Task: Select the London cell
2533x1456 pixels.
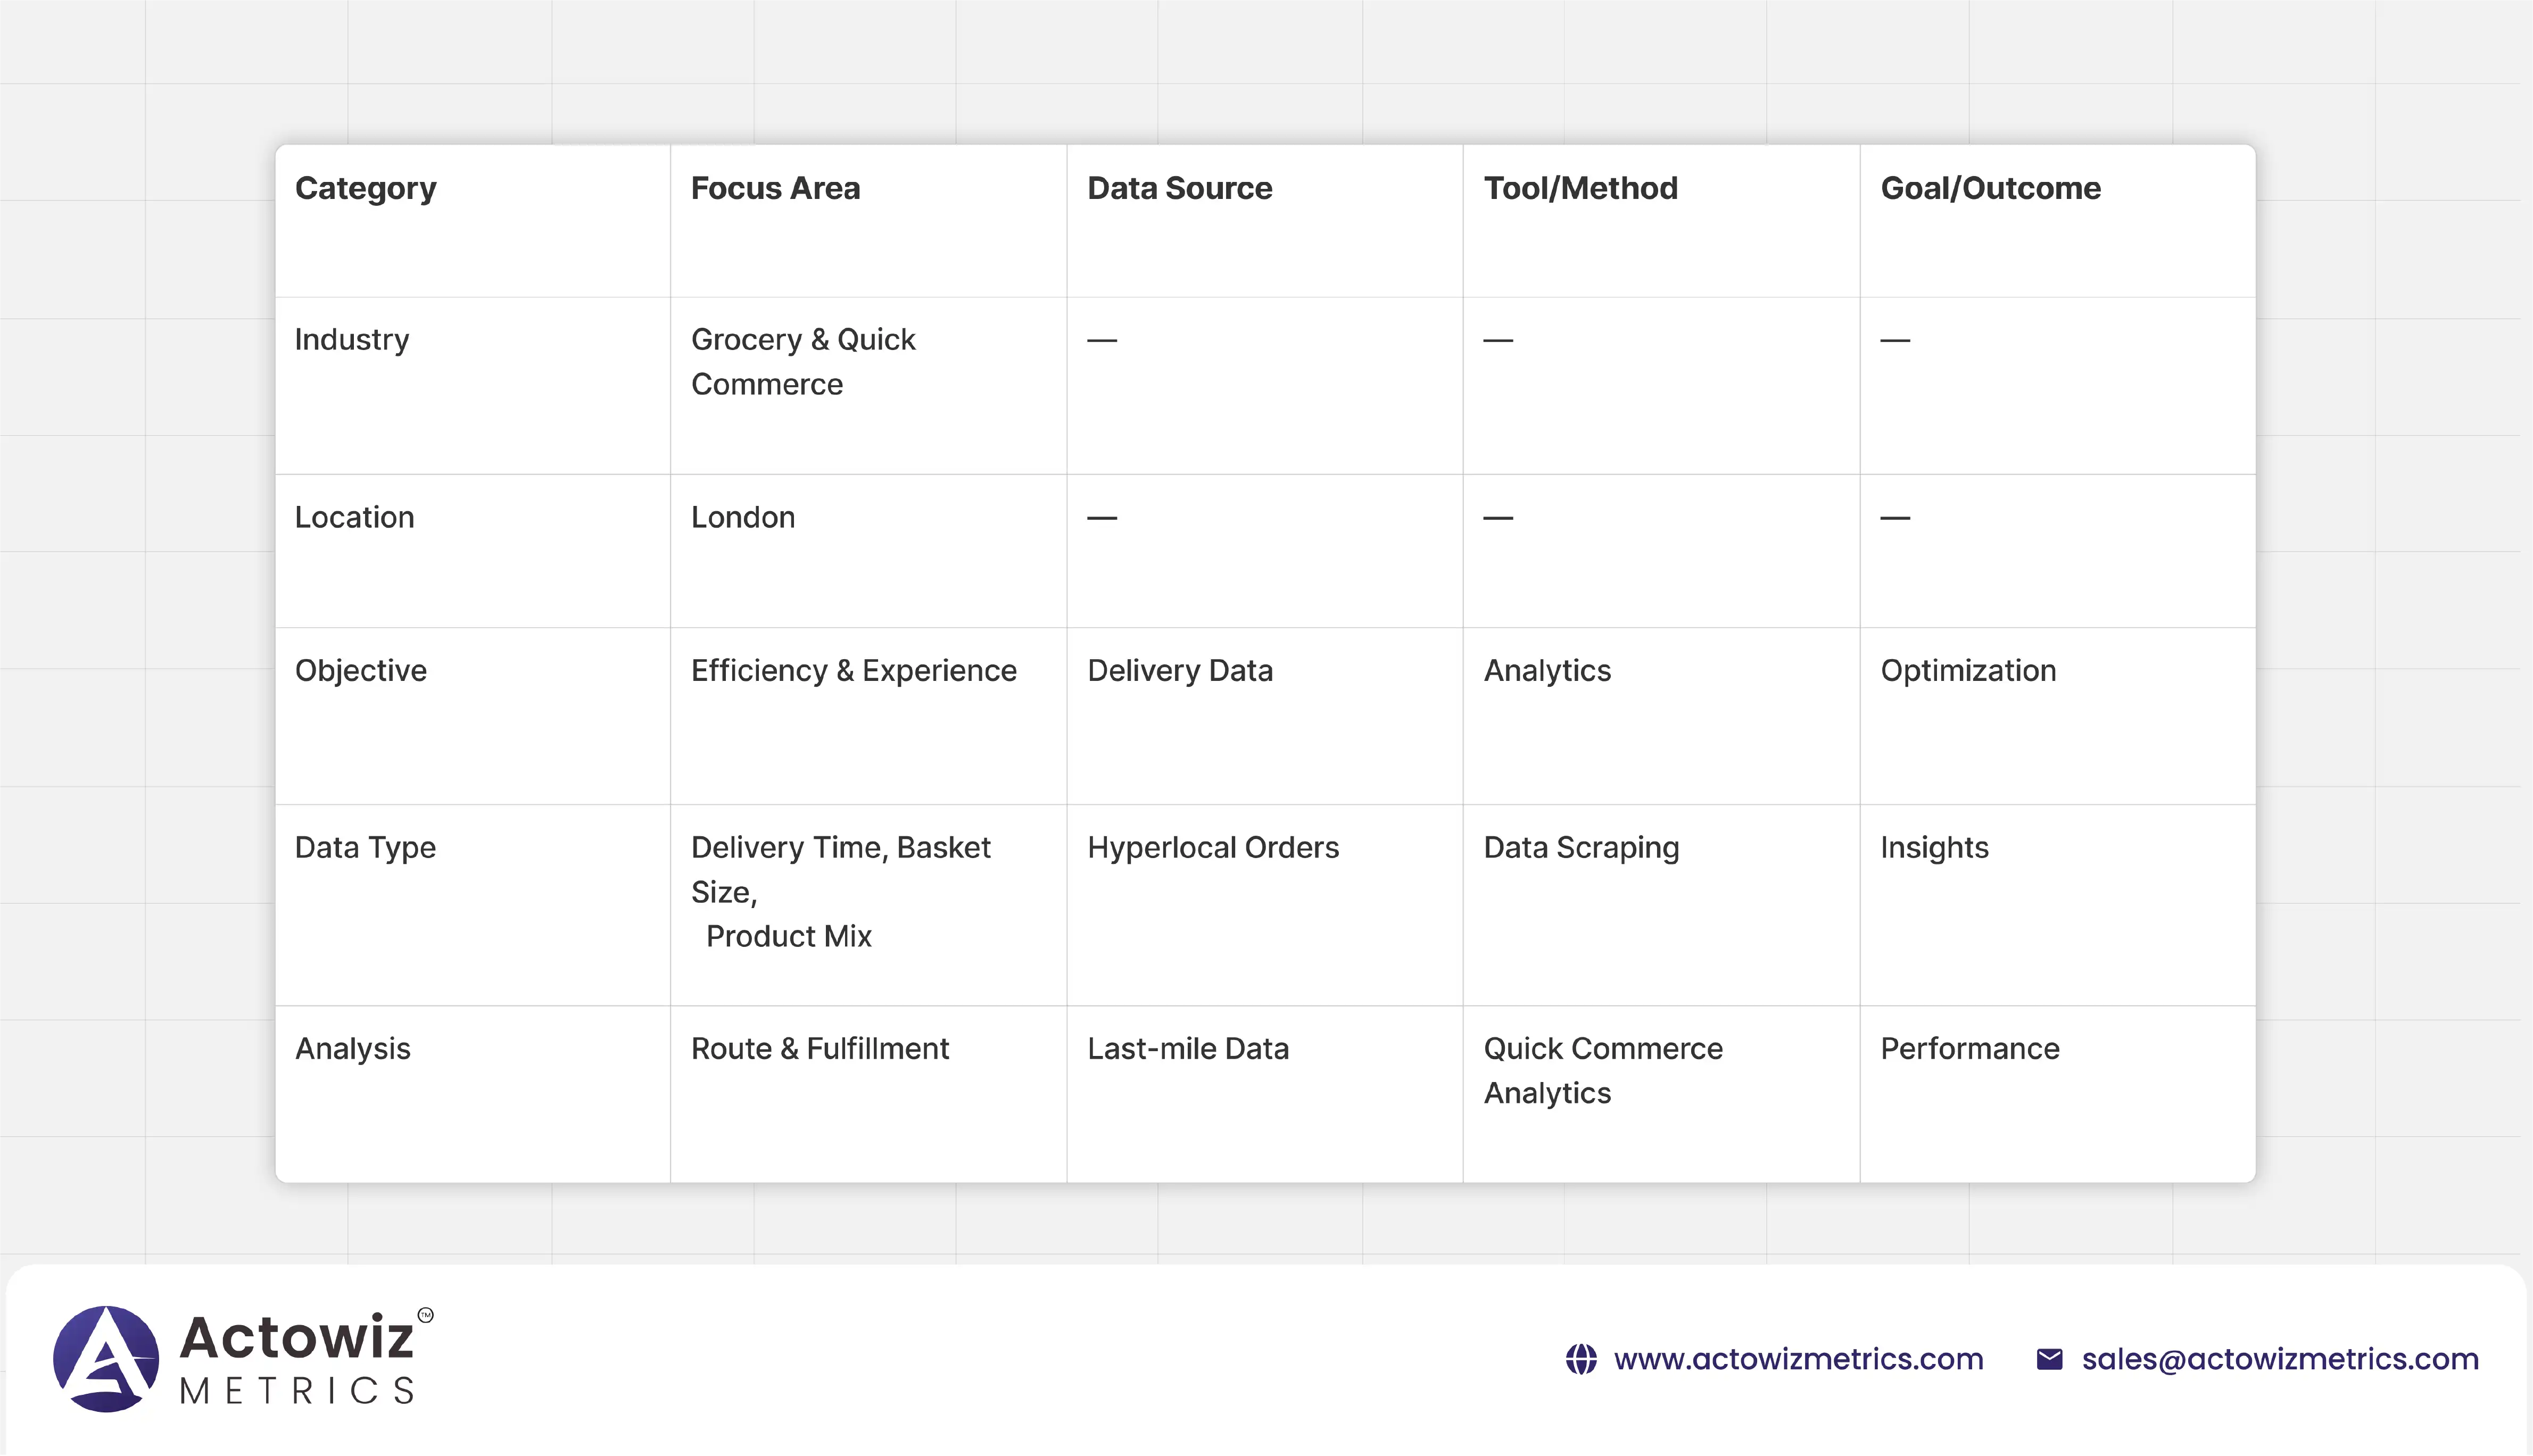Action: pyautogui.click(x=743, y=517)
